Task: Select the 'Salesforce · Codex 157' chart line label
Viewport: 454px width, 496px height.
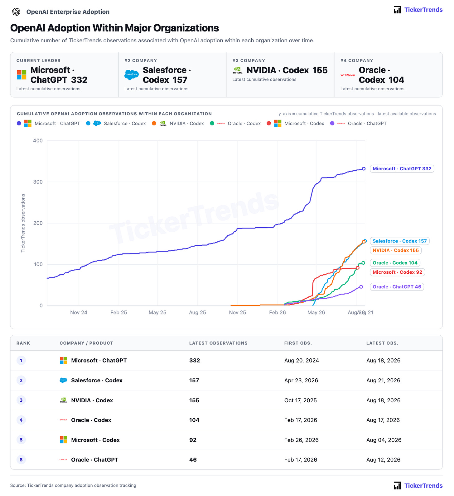Action: coord(399,241)
